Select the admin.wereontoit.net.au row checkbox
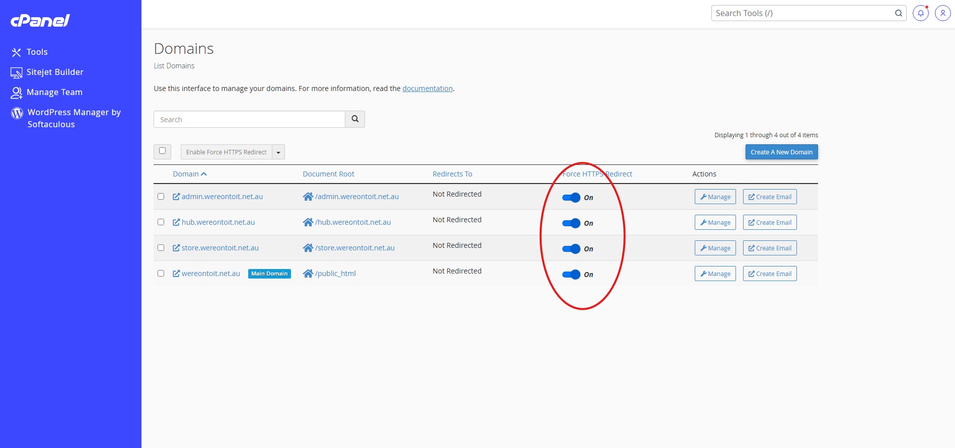This screenshot has height=448, width=955. [161, 197]
